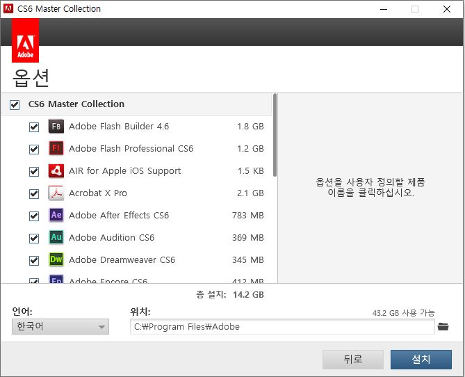Click the 43.2 GB 사용 가능 text

[403, 313]
